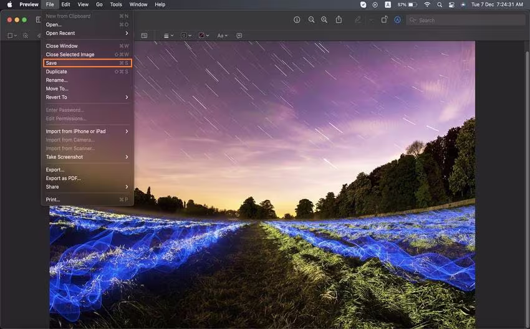
Task: Select the Instant Alpha wand tool
Action: click(x=26, y=36)
